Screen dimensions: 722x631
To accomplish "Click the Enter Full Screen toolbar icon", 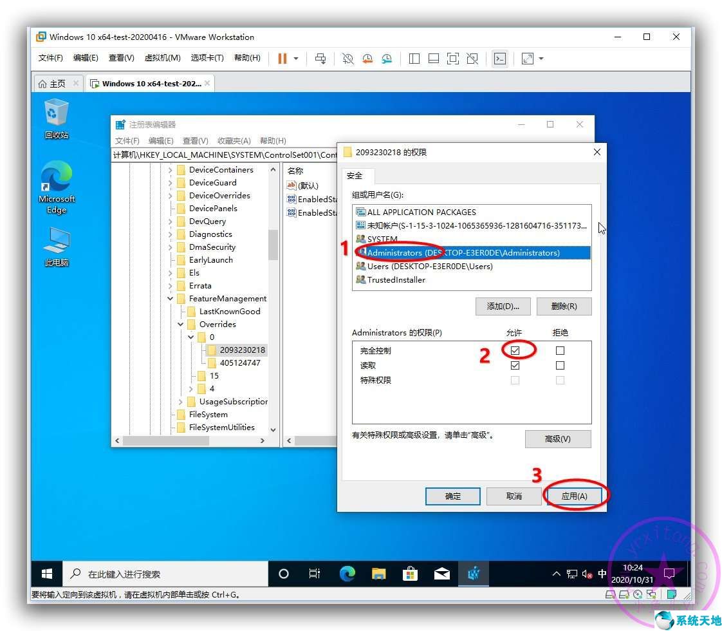I will 452,59.
